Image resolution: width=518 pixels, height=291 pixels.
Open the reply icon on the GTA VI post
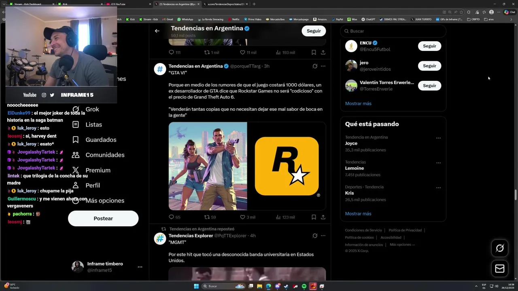pyautogui.click(x=171, y=217)
